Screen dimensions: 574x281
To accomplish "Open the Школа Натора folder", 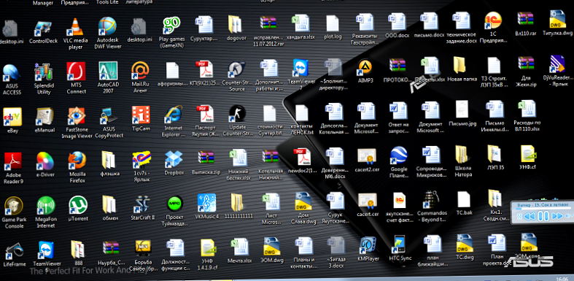I will pos(462,161).
